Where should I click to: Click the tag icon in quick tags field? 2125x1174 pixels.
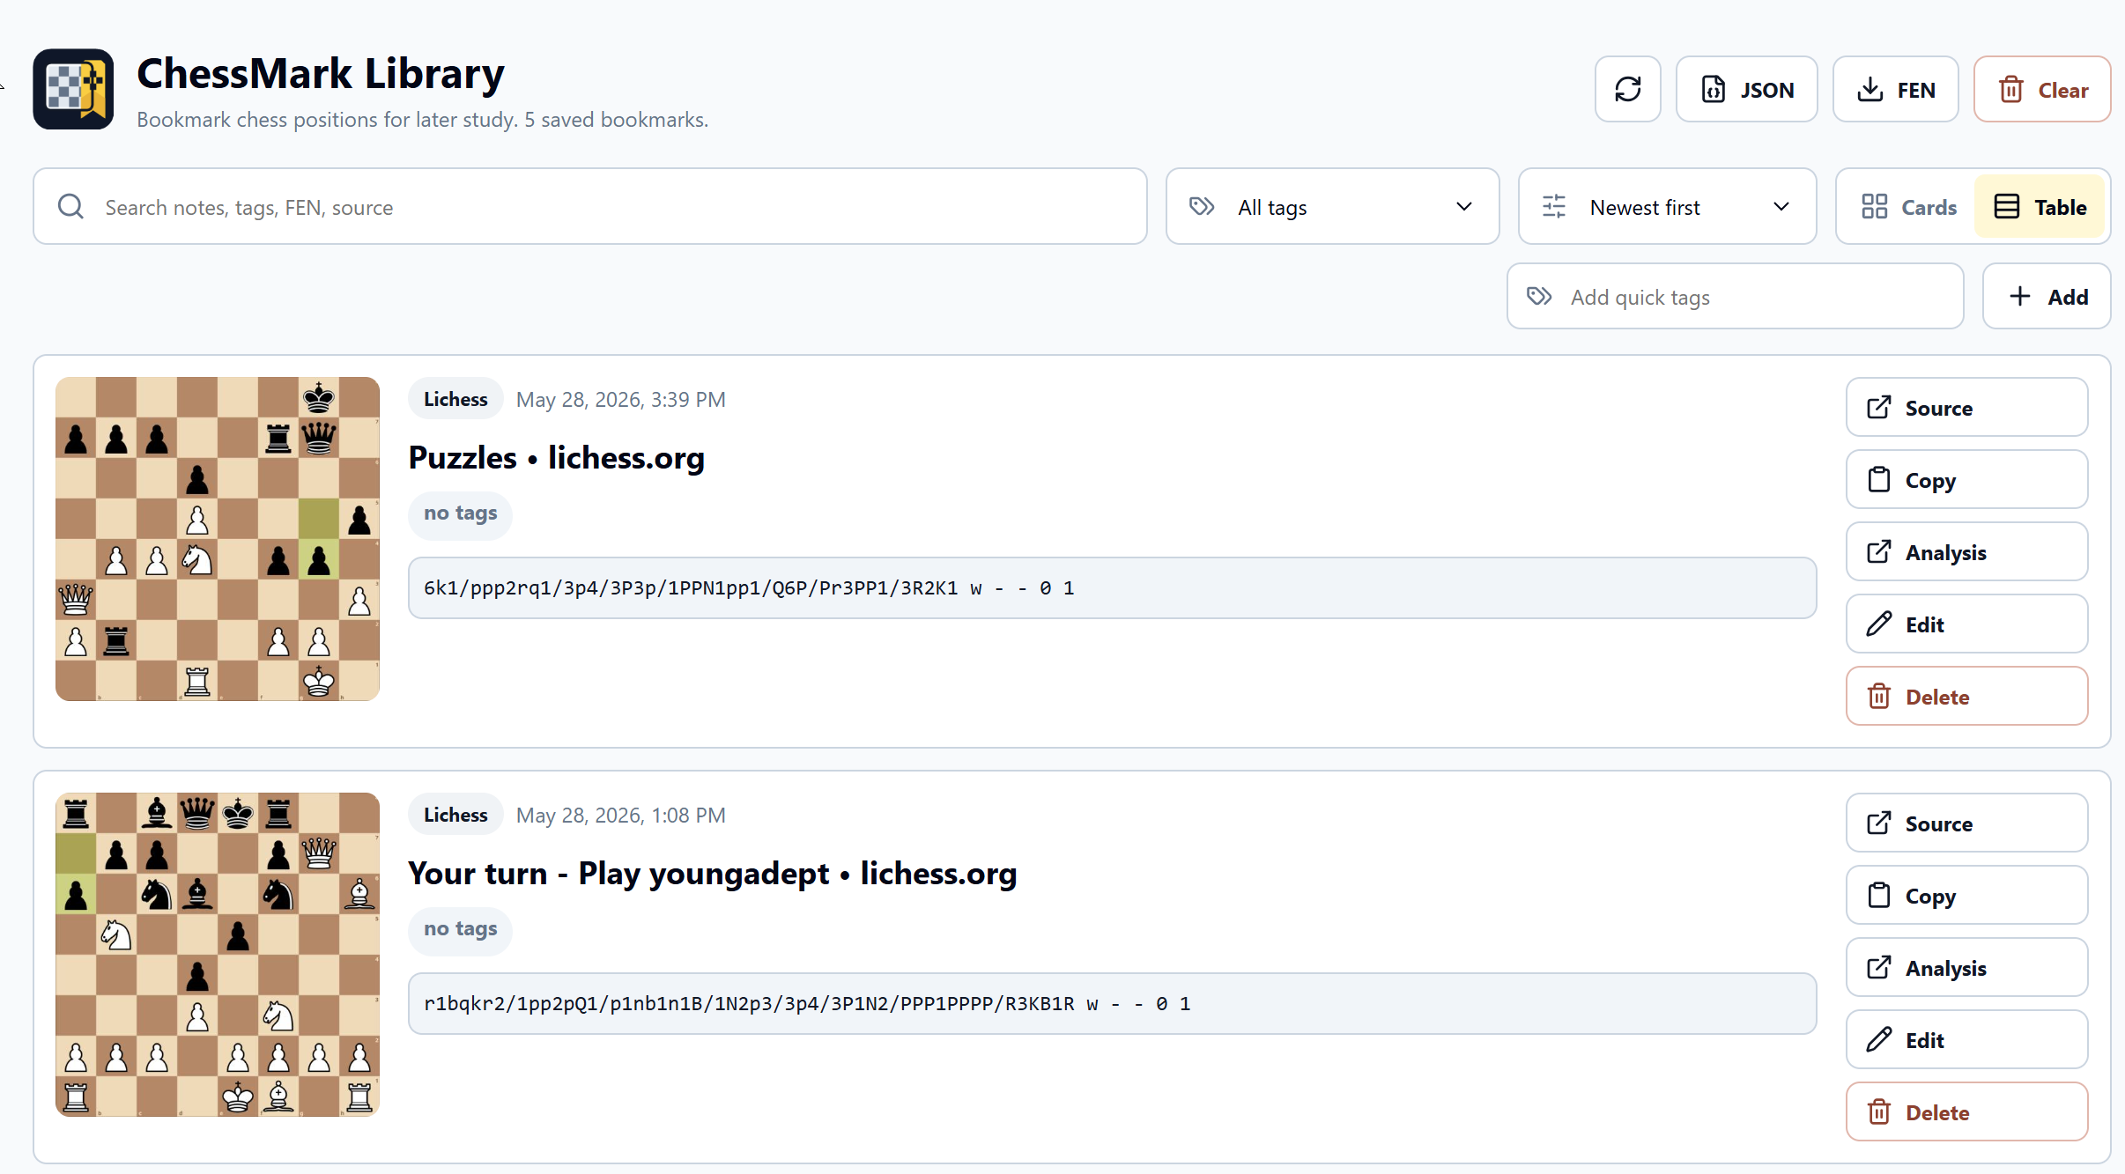(1539, 297)
